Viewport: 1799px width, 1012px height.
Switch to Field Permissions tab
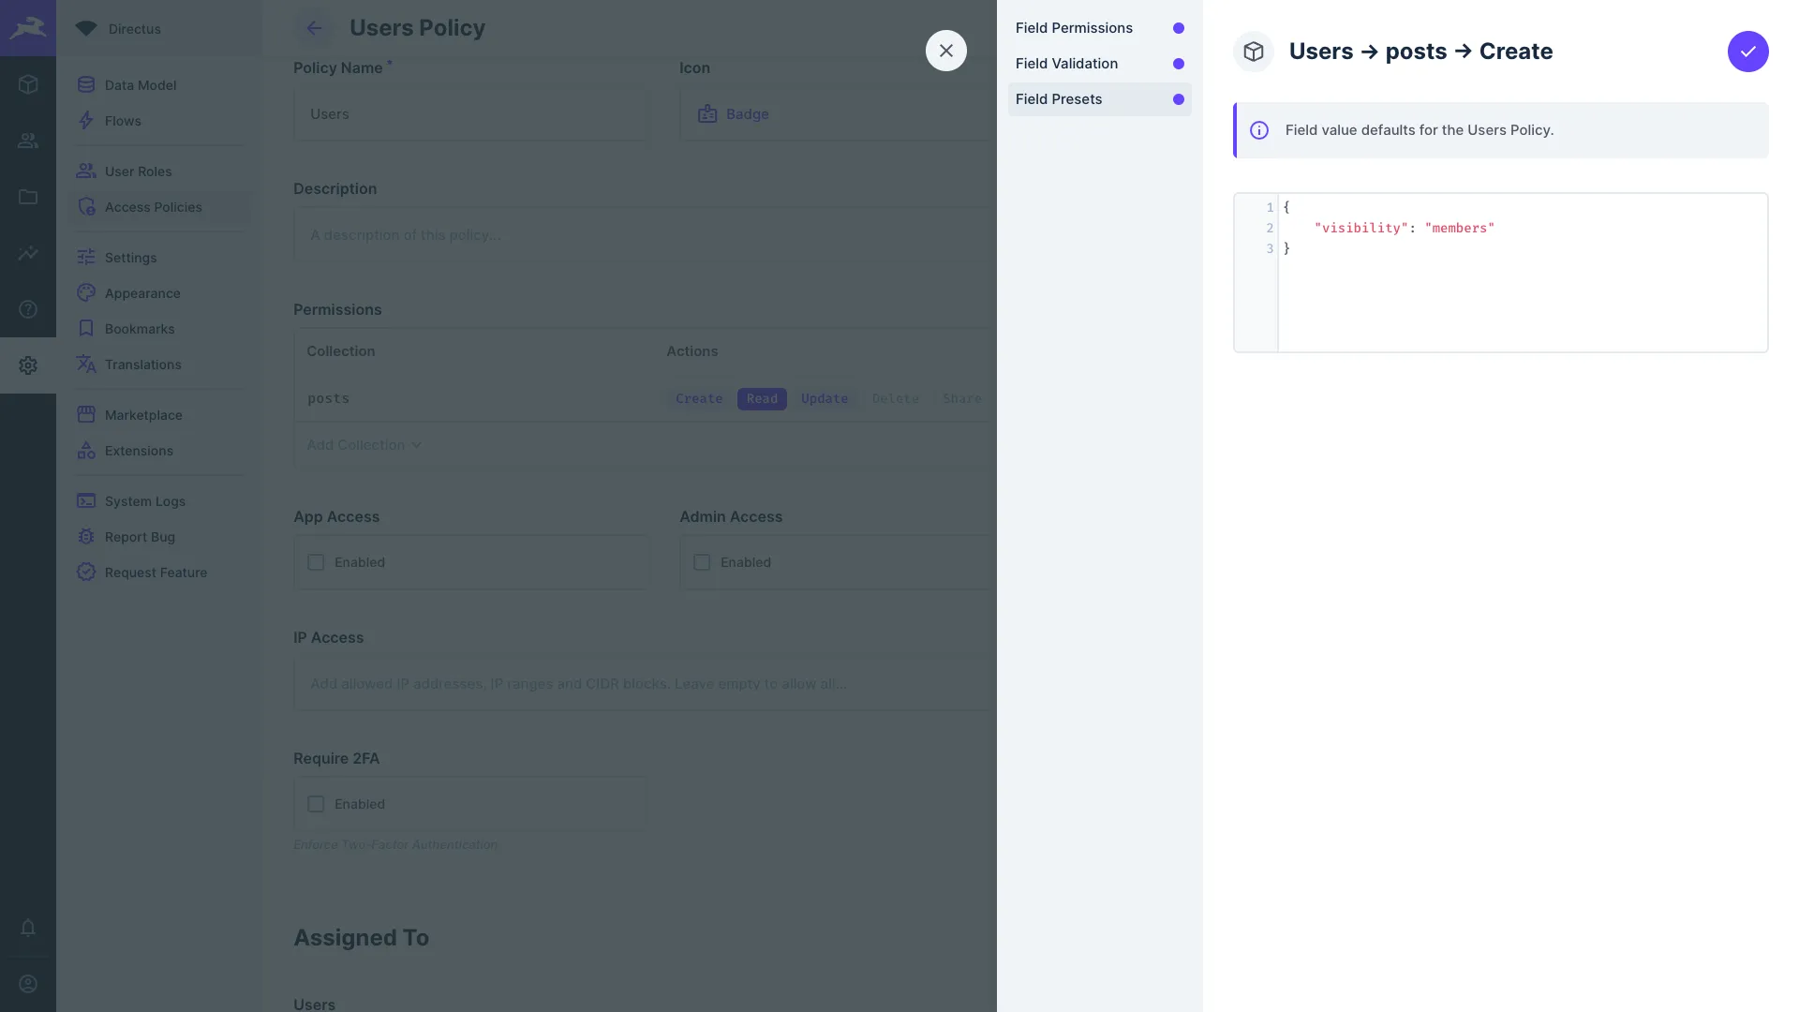pyautogui.click(x=1074, y=28)
